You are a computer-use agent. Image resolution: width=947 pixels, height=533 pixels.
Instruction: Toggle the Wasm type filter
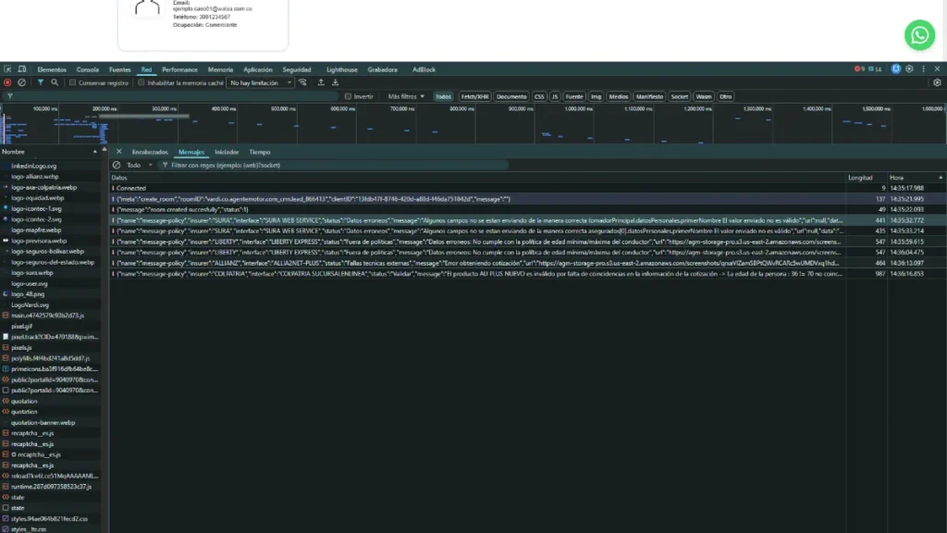pyautogui.click(x=704, y=96)
